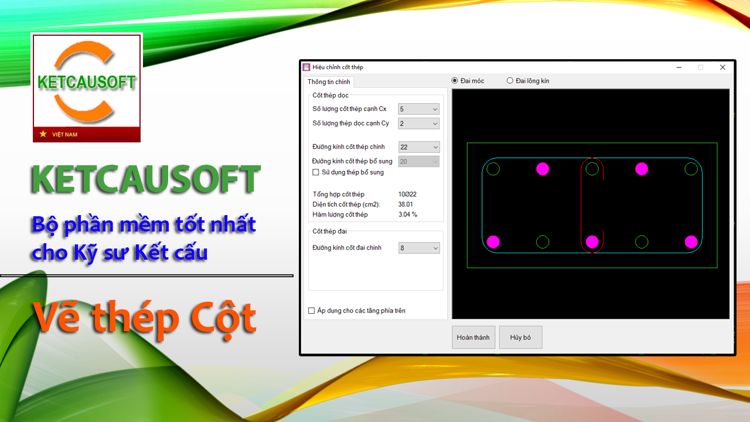Click "Hoàn thành" to finish editing

pos(473,337)
